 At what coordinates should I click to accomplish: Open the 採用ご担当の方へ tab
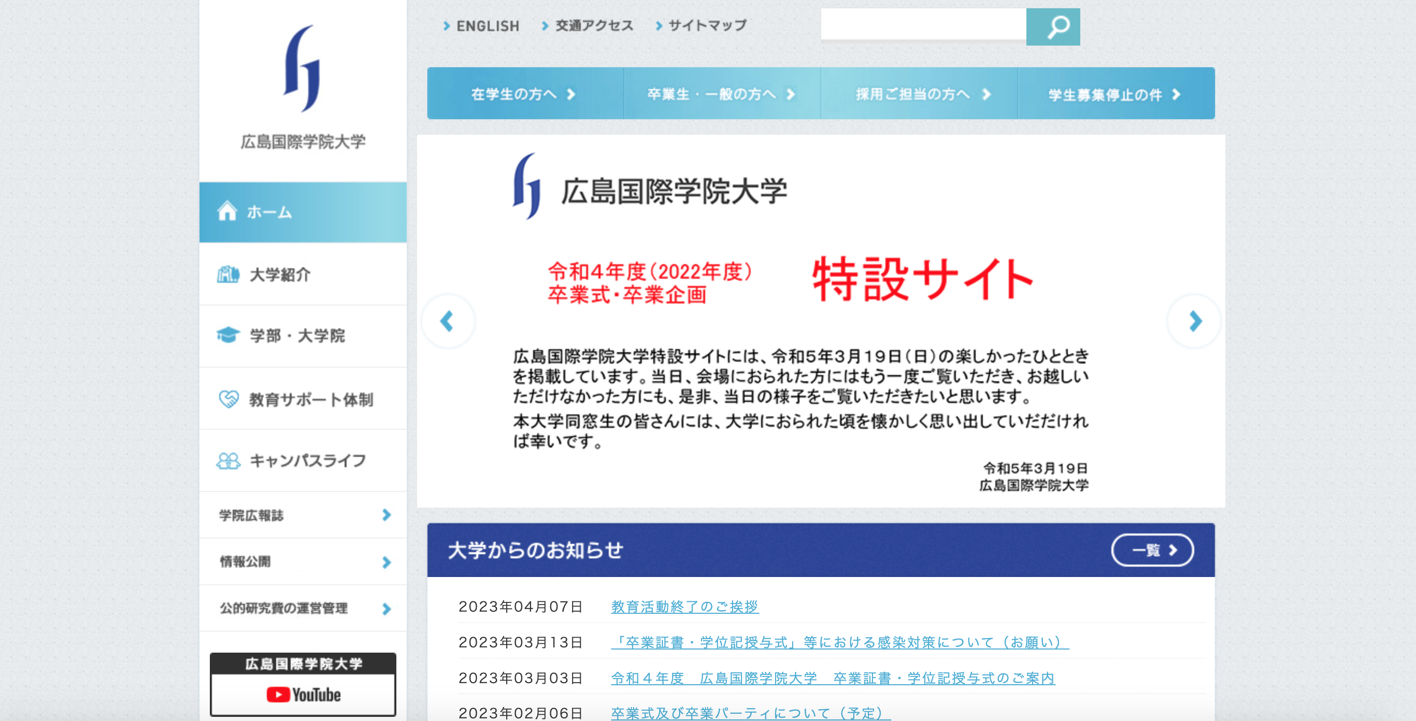(919, 93)
